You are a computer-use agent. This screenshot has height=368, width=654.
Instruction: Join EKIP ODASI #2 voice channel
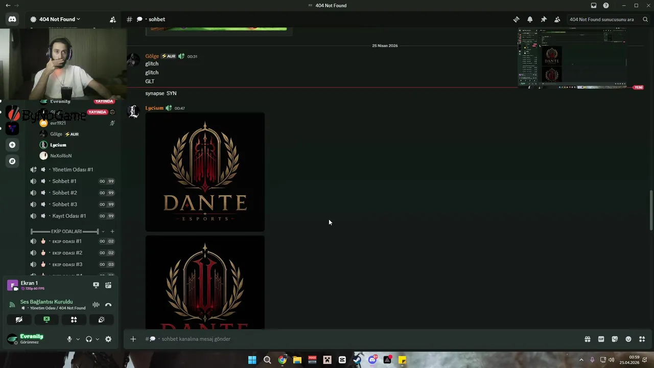click(73, 253)
